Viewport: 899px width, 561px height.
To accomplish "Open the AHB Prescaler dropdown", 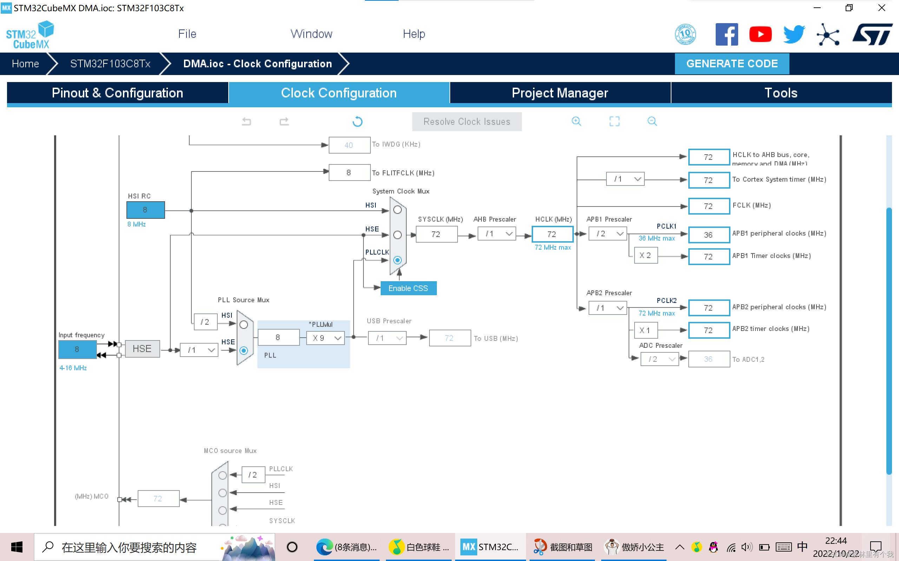I will click(x=497, y=234).
